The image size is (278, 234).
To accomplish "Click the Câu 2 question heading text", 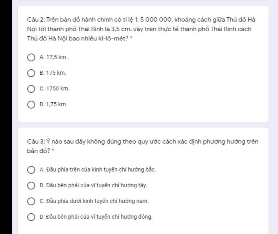I will point(141,29).
